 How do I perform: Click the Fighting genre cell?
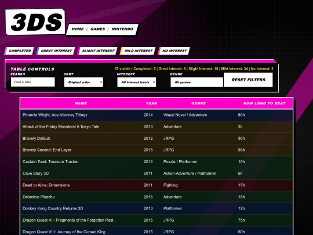(170, 185)
